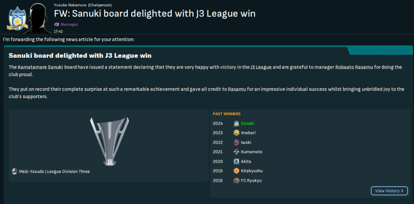Click the Akita club badge for 2020

point(237,162)
